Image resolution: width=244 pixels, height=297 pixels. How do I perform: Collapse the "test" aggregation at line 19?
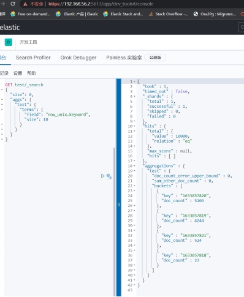pos(134,171)
